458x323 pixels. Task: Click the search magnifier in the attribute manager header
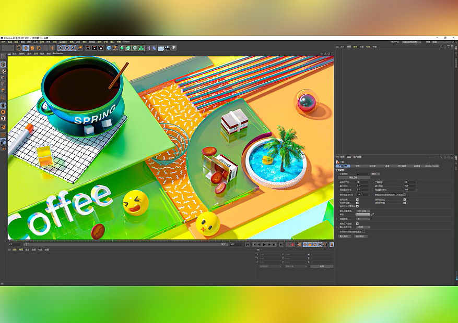441,157
